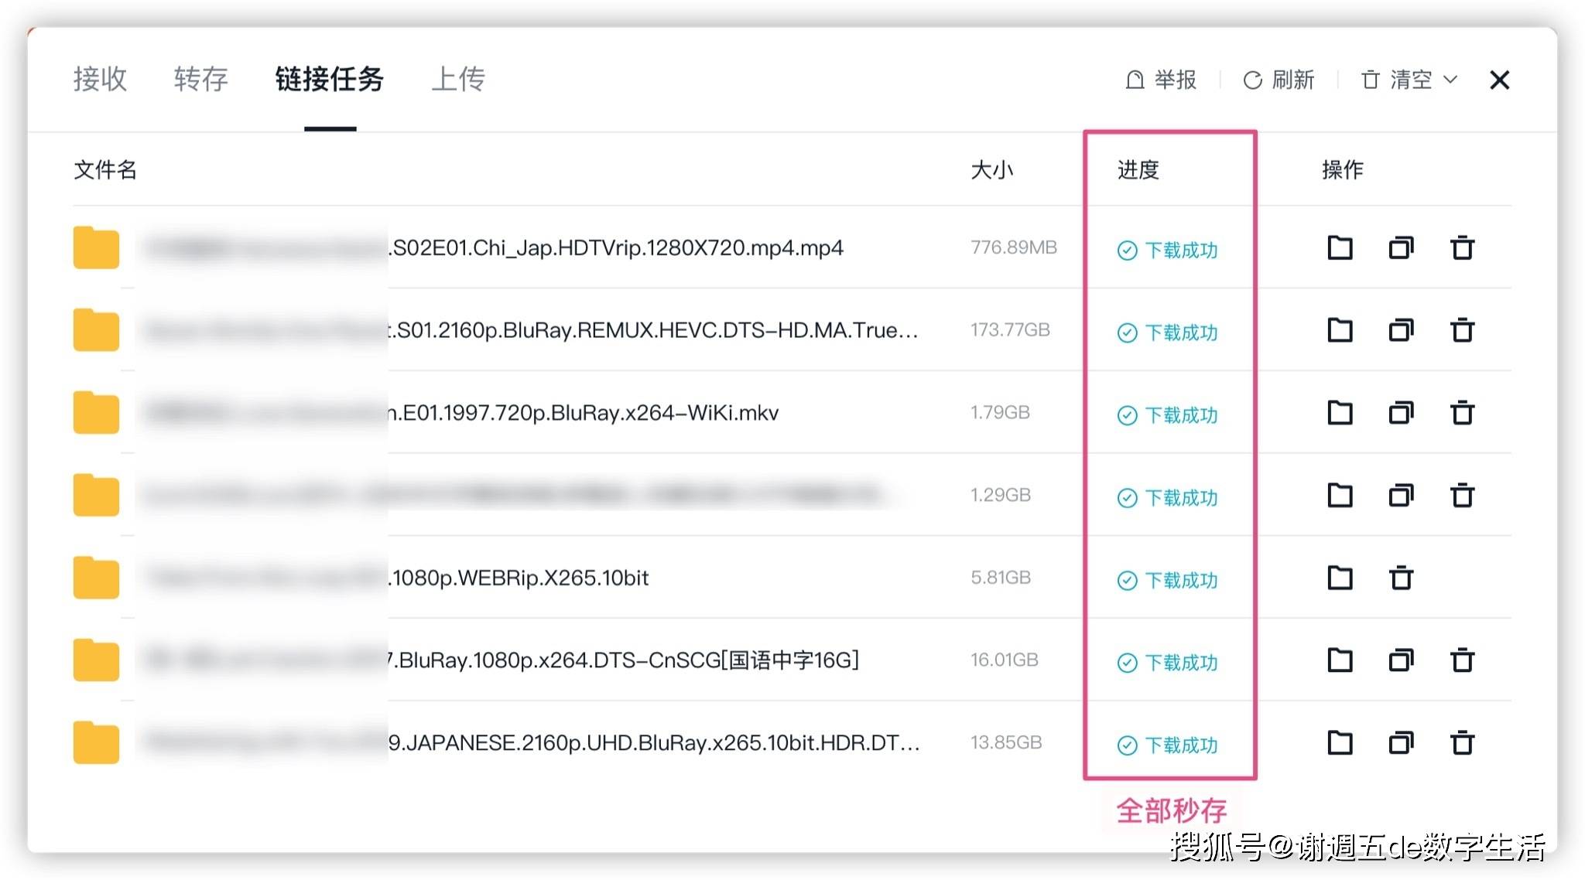Refresh the task list with 刷新
The image size is (1585, 880).
1279,80
